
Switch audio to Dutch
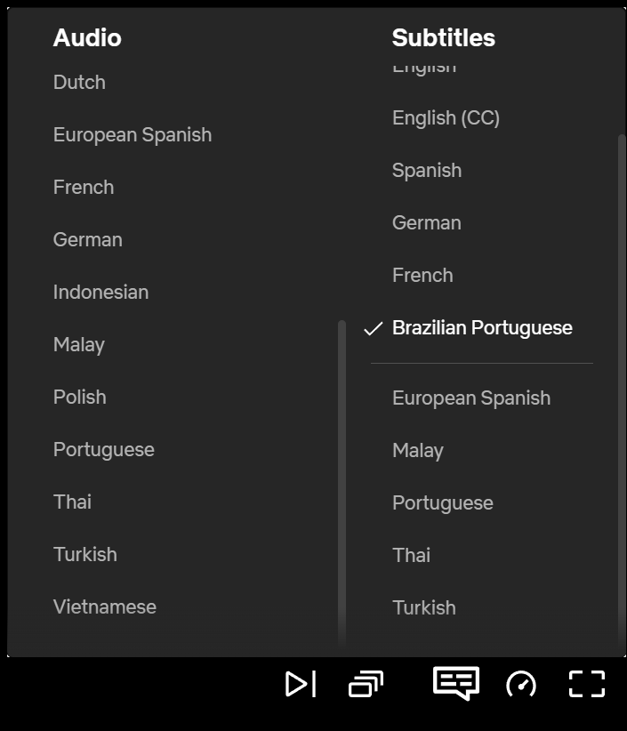point(79,83)
